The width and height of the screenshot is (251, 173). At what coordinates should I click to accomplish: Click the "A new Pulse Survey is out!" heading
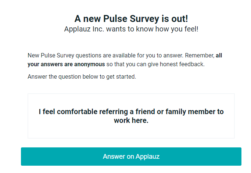coord(131,19)
